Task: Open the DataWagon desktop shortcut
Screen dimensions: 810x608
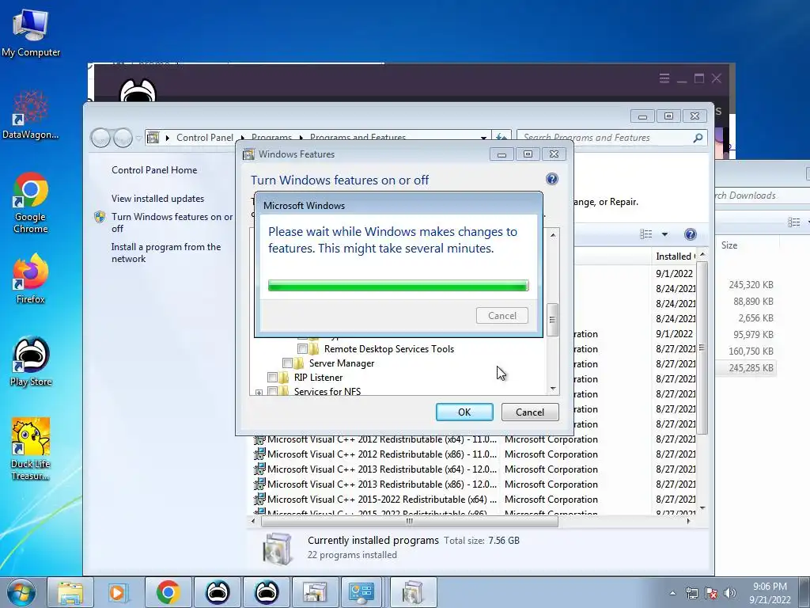Action: [31, 116]
